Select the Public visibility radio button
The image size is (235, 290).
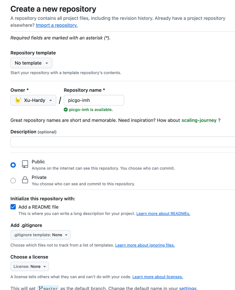(13, 165)
